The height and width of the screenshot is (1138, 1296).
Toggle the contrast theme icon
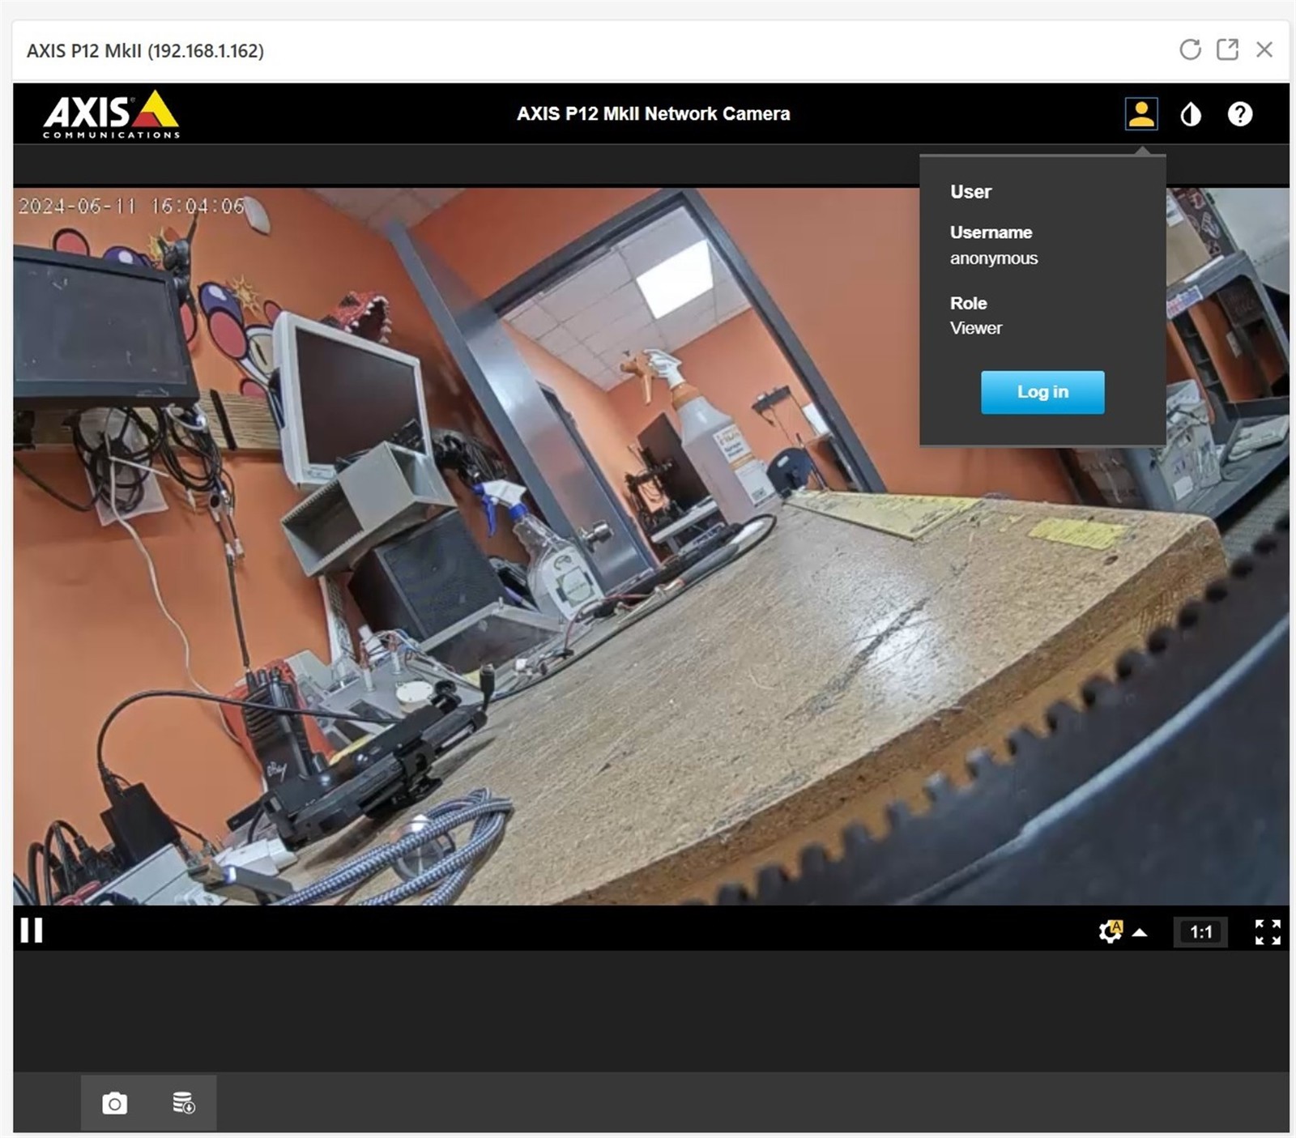click(x=1191, y=114)
